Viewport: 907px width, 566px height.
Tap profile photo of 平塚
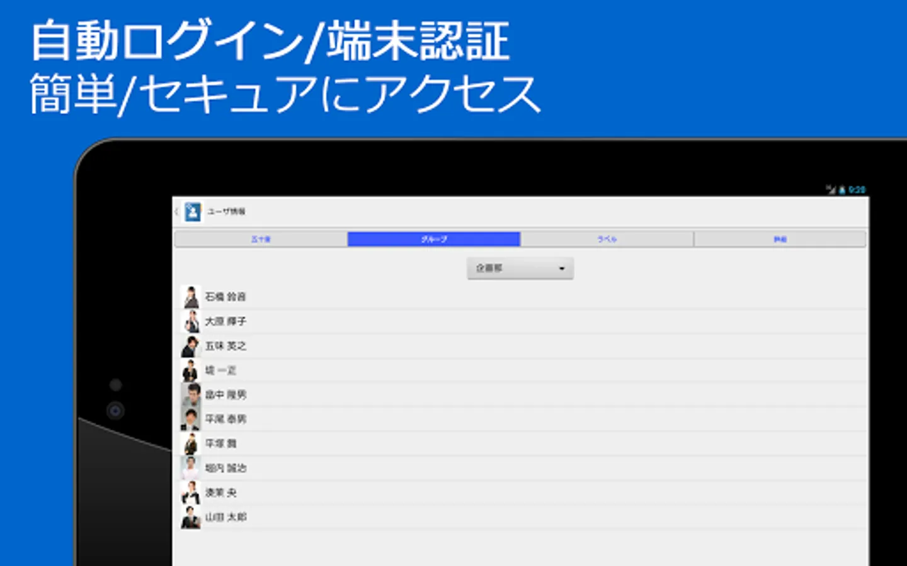point(191,443)
